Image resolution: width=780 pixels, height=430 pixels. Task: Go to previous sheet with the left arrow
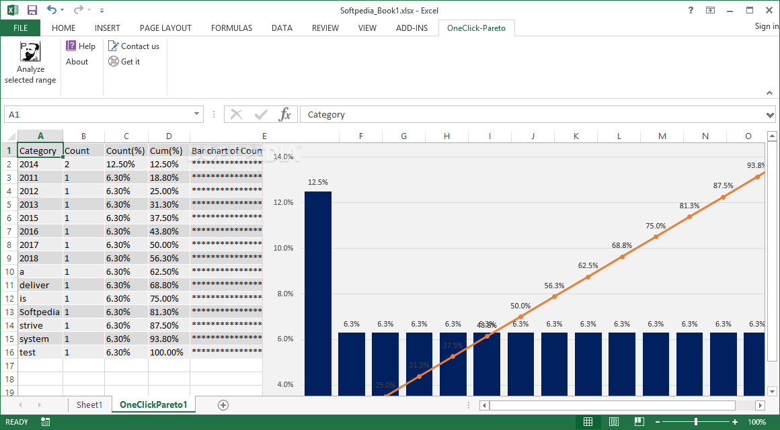pos(20,405)
